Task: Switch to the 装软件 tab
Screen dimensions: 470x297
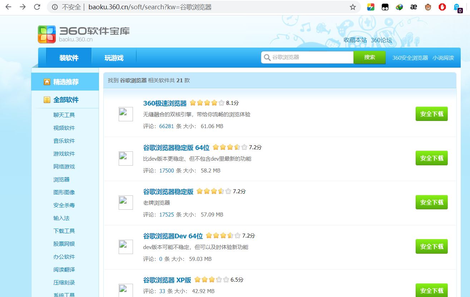Action: pos(69,58)
